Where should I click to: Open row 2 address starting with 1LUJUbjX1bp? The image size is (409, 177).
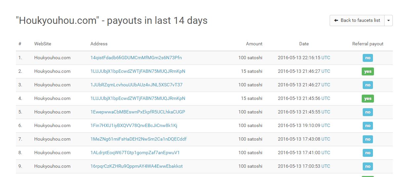click(138, 71)
